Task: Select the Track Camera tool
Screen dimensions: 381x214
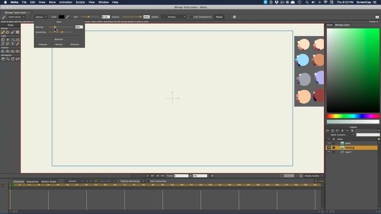Action: point(2,52)
